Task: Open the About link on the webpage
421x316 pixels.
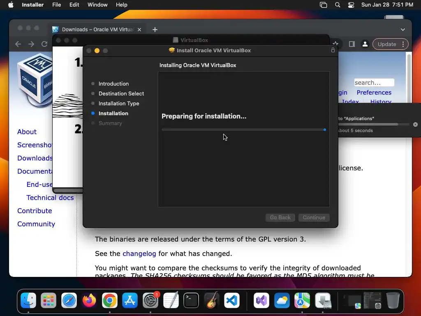Action: [x=27, y=132]
